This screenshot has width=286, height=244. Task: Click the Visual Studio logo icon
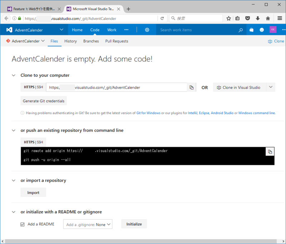[9, 30]
